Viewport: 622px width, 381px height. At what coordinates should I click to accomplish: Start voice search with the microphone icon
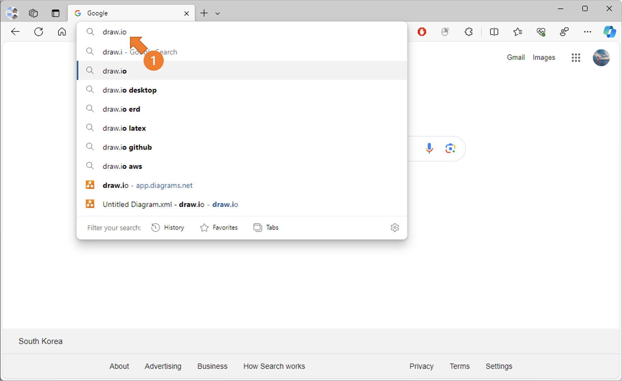point(429,148)
